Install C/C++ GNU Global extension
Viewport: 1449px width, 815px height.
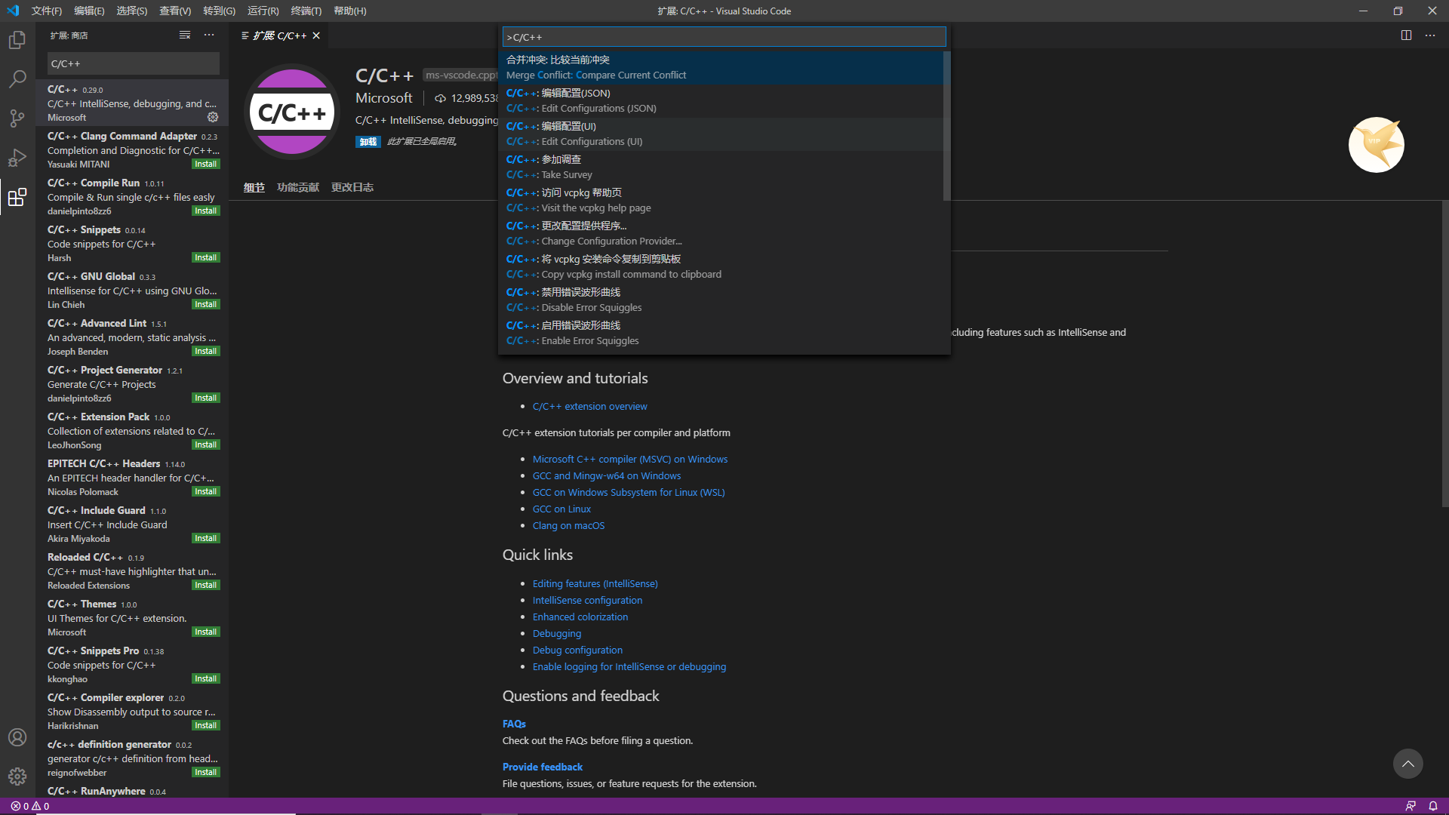coord(205,304)
